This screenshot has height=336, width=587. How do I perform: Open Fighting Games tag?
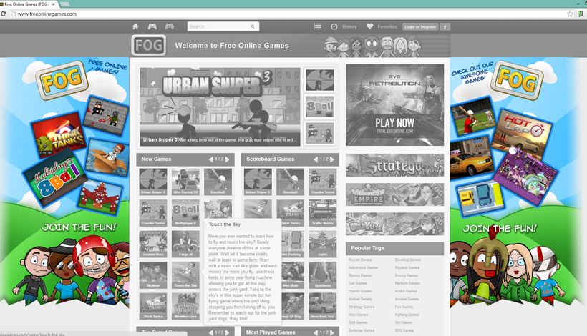coord(407,315)
